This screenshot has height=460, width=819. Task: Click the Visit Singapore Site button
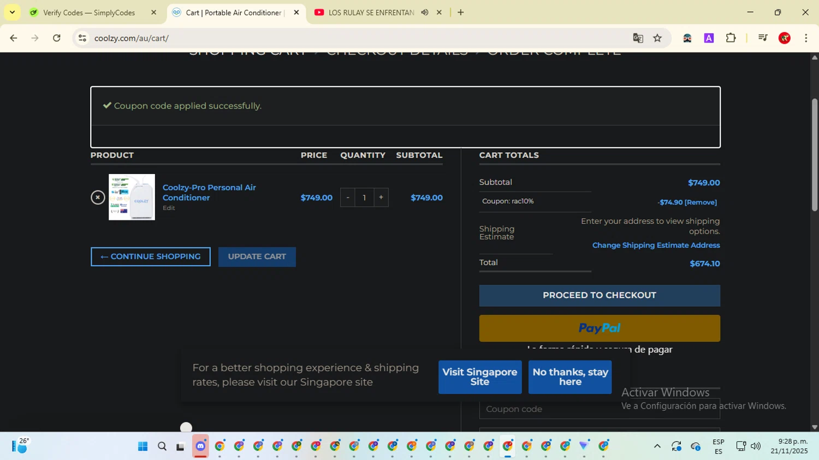pyautogui.click(x=480, y=377)
